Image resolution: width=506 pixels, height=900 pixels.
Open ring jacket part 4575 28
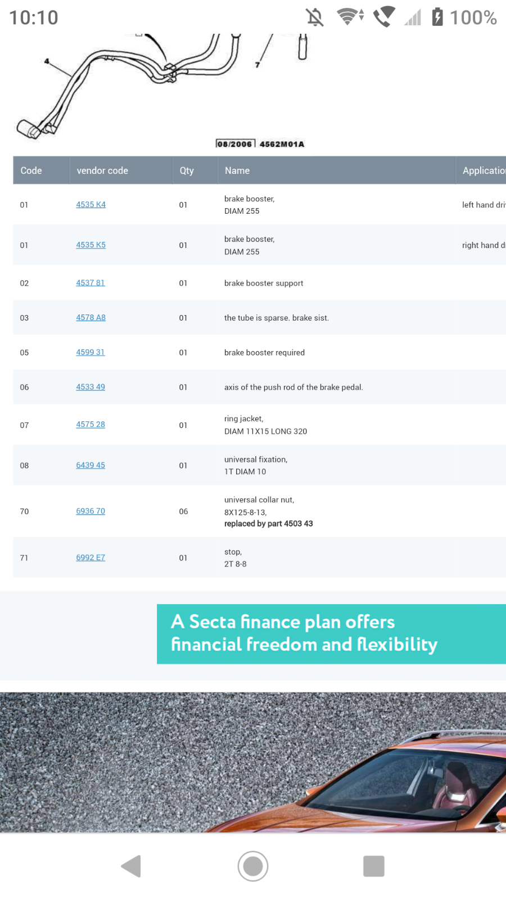click(x=91, y=425)
